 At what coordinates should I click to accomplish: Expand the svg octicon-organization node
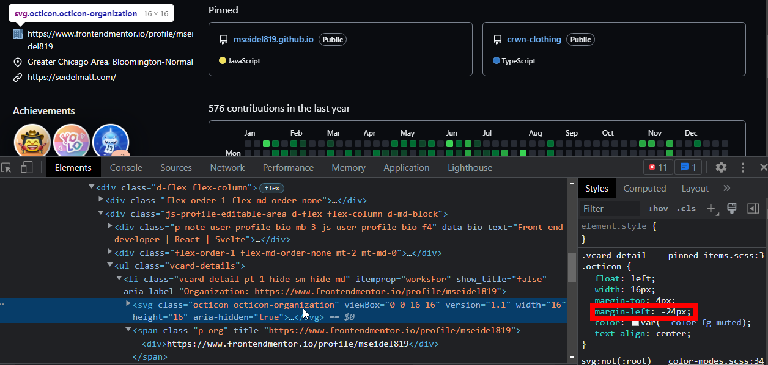[128, 304]
